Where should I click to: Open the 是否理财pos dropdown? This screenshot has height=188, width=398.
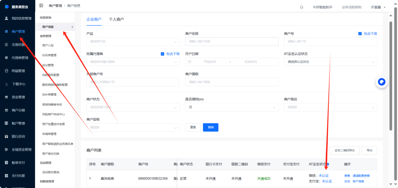(232, 107)
